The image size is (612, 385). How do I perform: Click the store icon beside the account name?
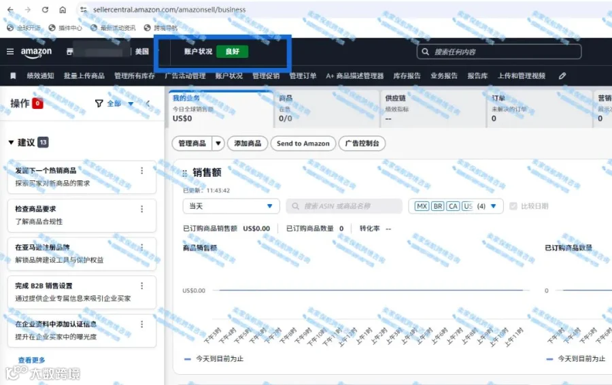pyautogui.click(x=69, y=52)
